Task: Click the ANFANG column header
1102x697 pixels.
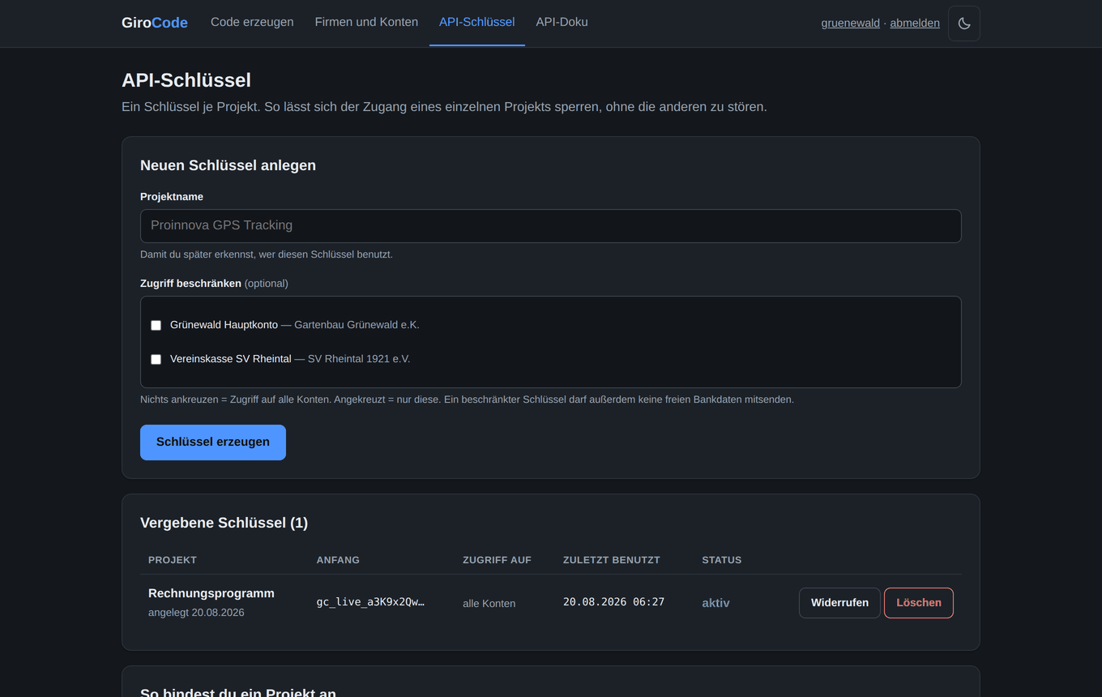Action: pos(338,560)
